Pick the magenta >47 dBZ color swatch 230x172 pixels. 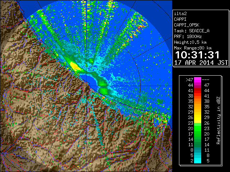pyautogui.click(x=198, y=80)
